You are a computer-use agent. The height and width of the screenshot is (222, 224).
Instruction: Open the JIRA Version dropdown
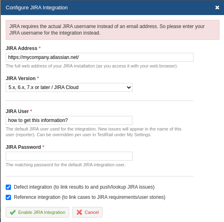point(69,87)
